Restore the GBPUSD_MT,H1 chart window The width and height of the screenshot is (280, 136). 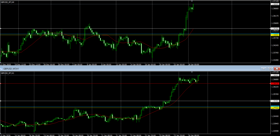(x=270, y=69)
